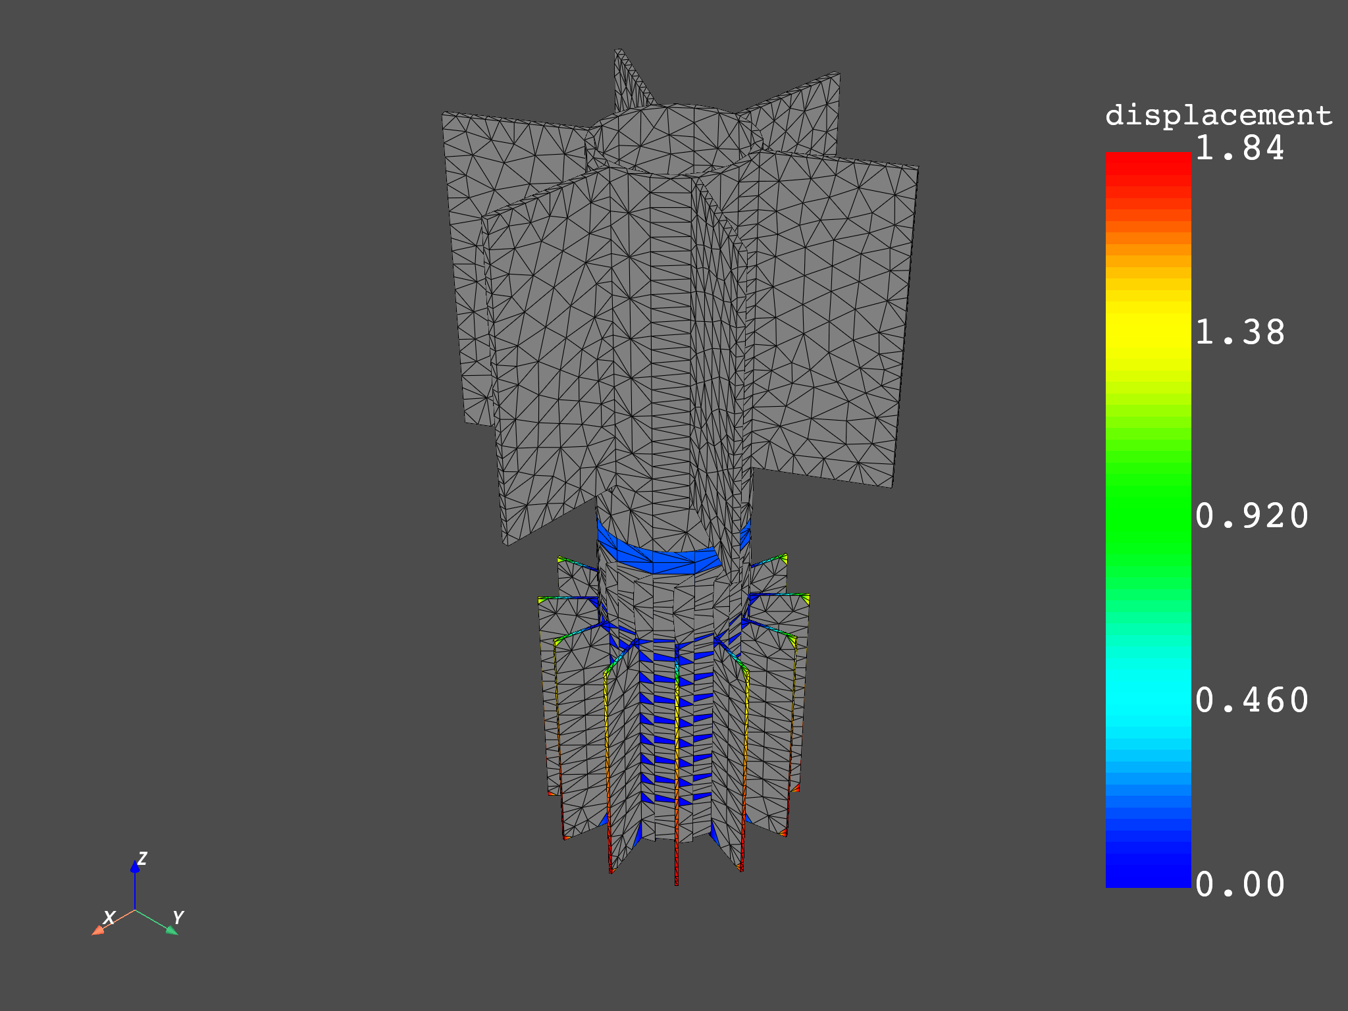Click the 1.84 maximum scale value
The image size is (1348, 1011).
[x=1239, y=147]
